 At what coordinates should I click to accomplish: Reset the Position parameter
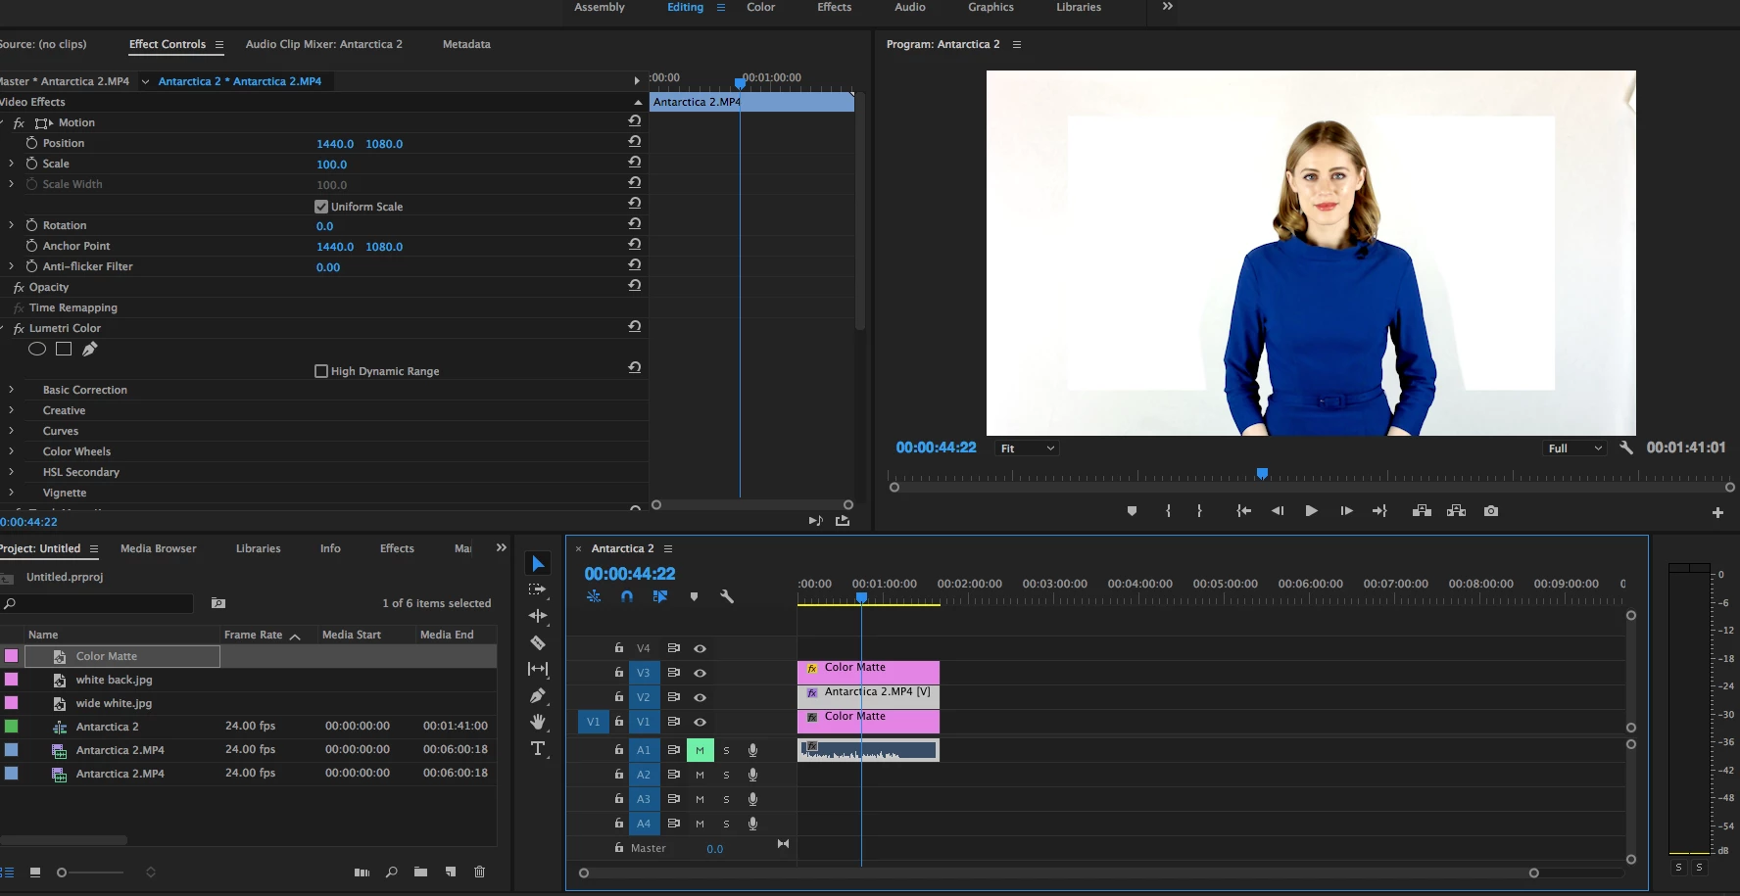[x=634, y=142]
